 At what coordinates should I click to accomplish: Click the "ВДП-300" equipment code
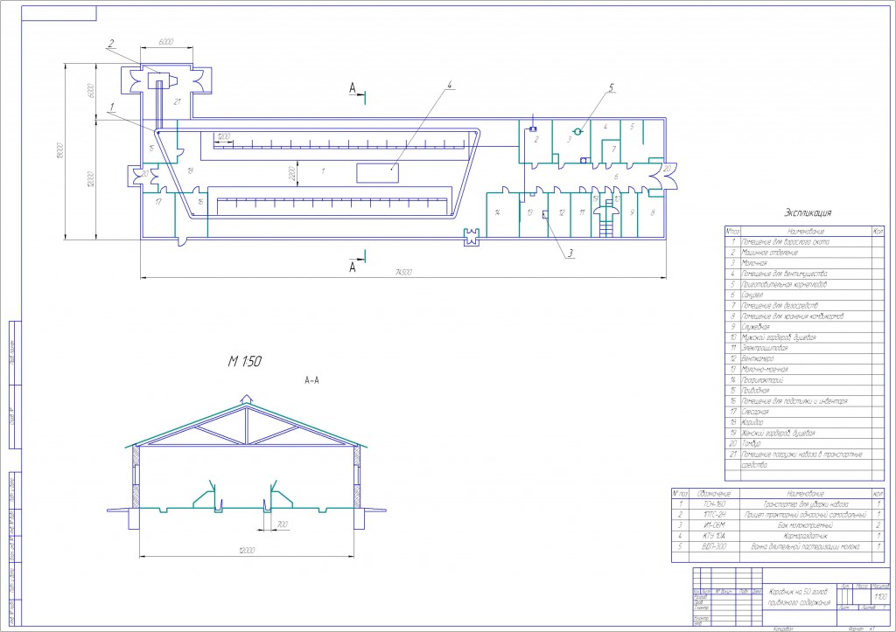pos(714,546)
